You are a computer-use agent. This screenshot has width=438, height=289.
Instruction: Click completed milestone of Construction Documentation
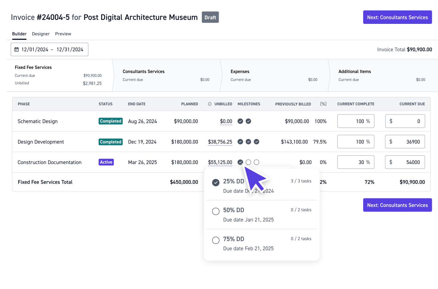click(240, 162)
